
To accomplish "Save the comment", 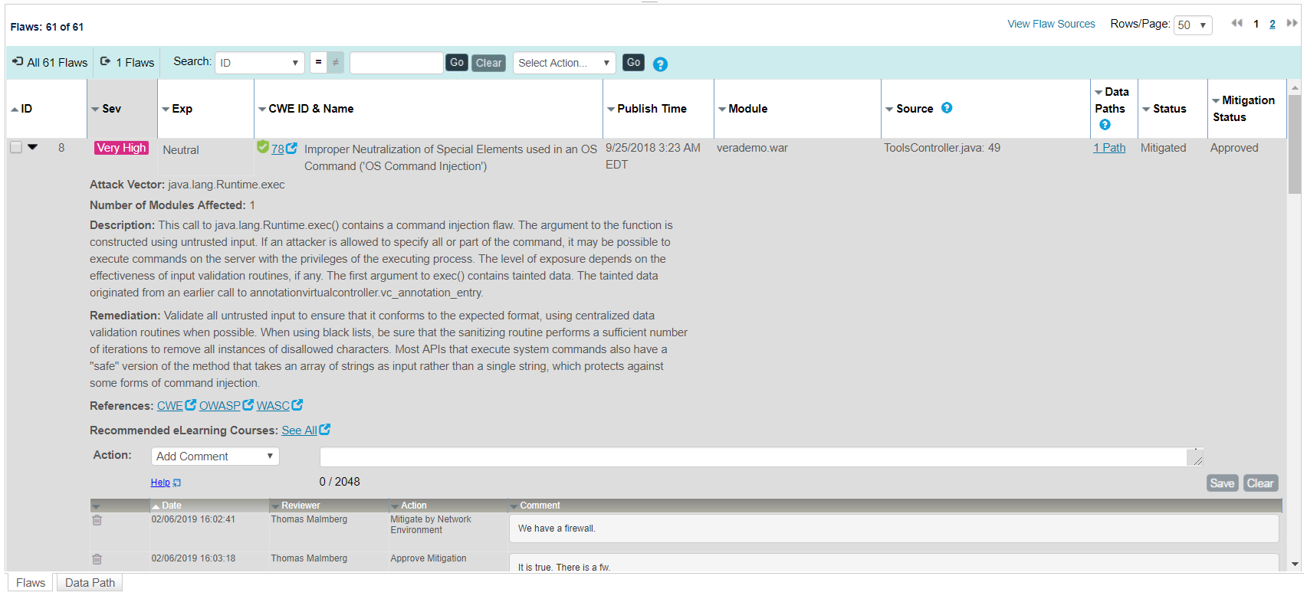I will point(1222,483).
